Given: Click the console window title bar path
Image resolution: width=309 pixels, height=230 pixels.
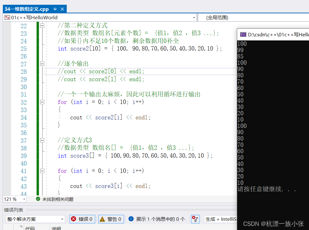Looking at the screenshot, I should [278, 35].
